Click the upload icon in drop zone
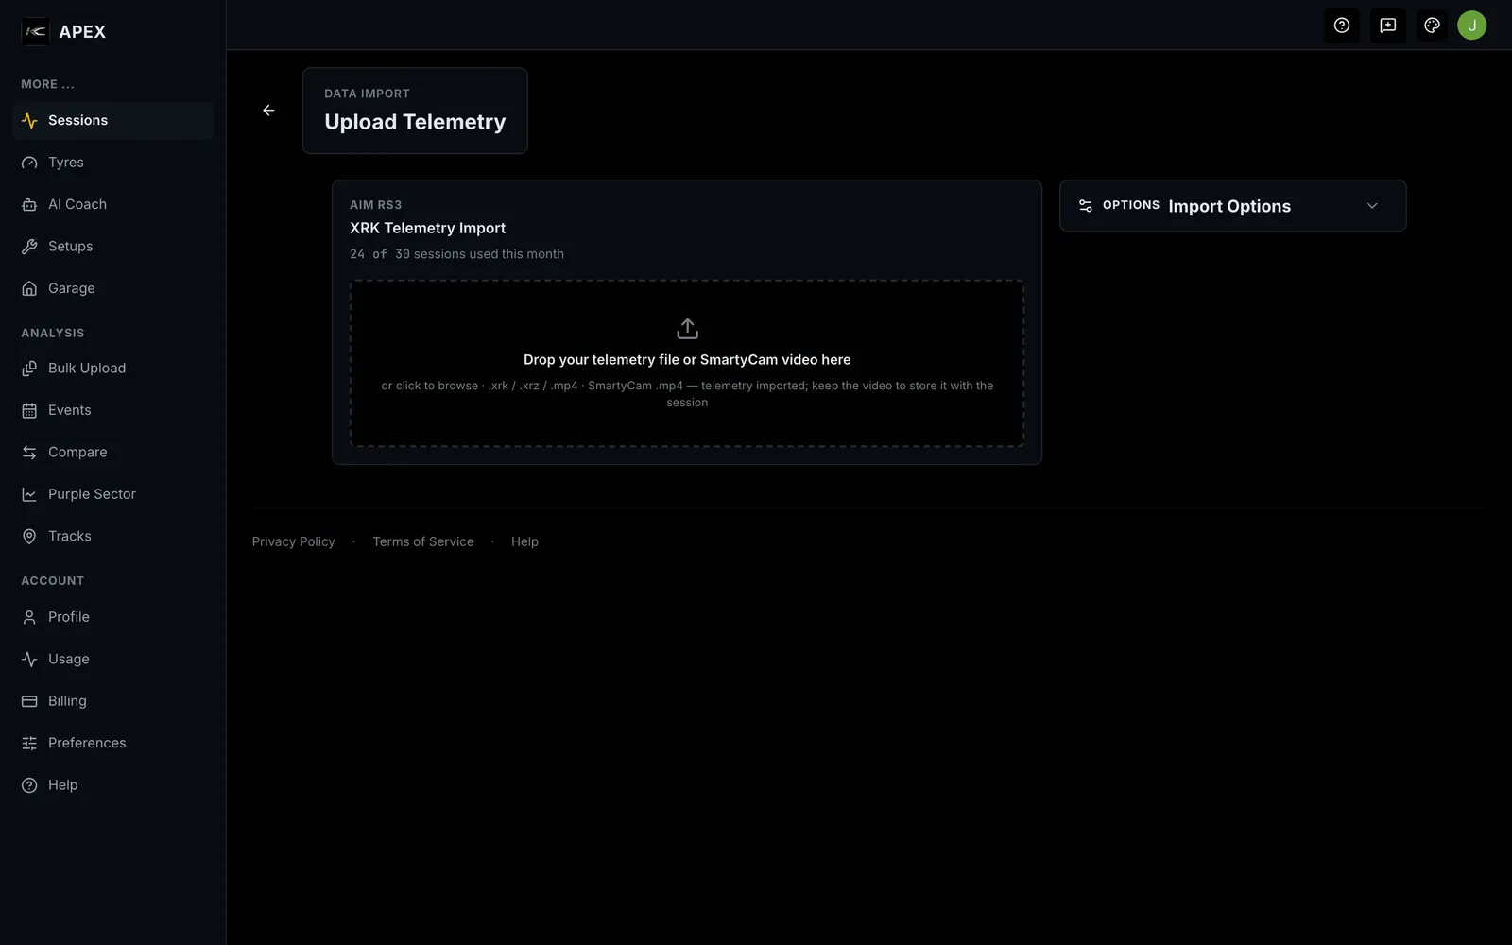Viewport: 1512px width, 945px height. tap(687, 329)
